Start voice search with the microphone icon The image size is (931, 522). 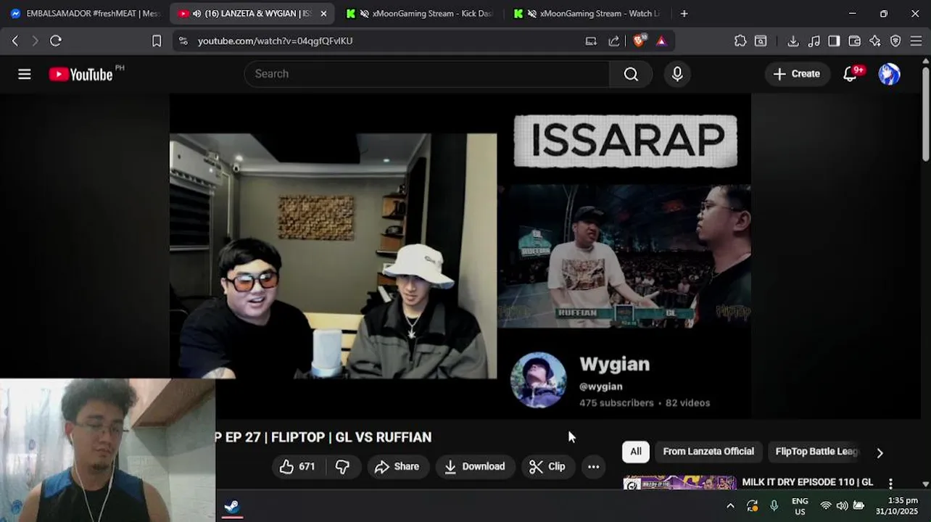click(x=677, y=74)
